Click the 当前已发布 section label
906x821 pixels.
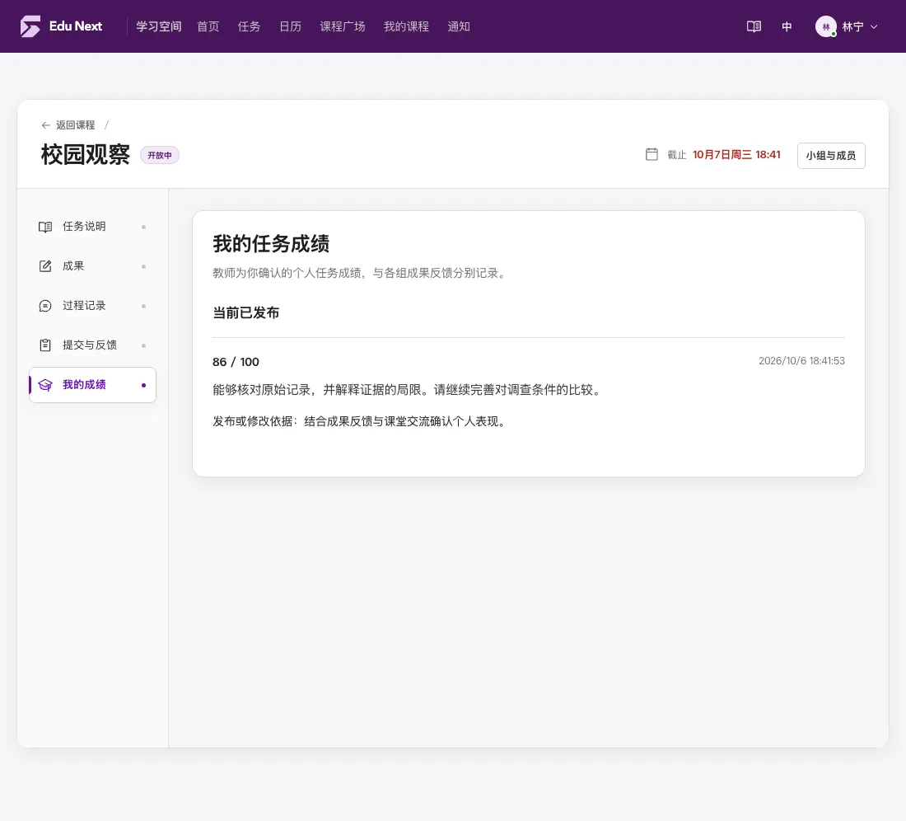(x=246, y=312)
